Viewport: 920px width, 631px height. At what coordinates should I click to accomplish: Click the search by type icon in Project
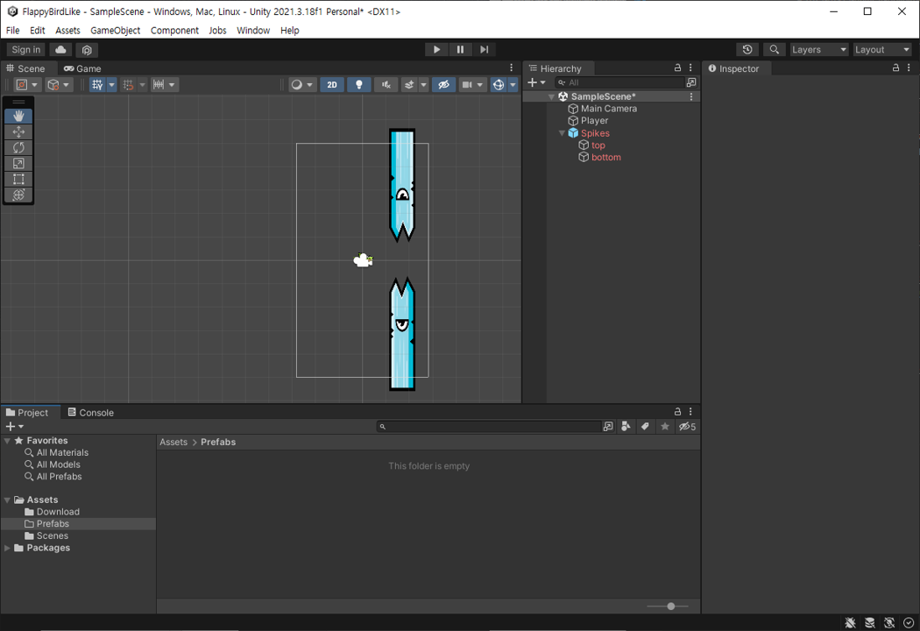[x=626, y=427]
